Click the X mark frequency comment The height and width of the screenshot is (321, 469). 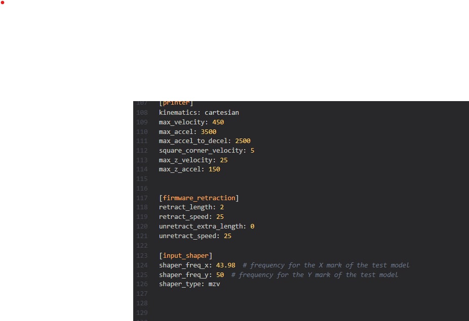326,265
